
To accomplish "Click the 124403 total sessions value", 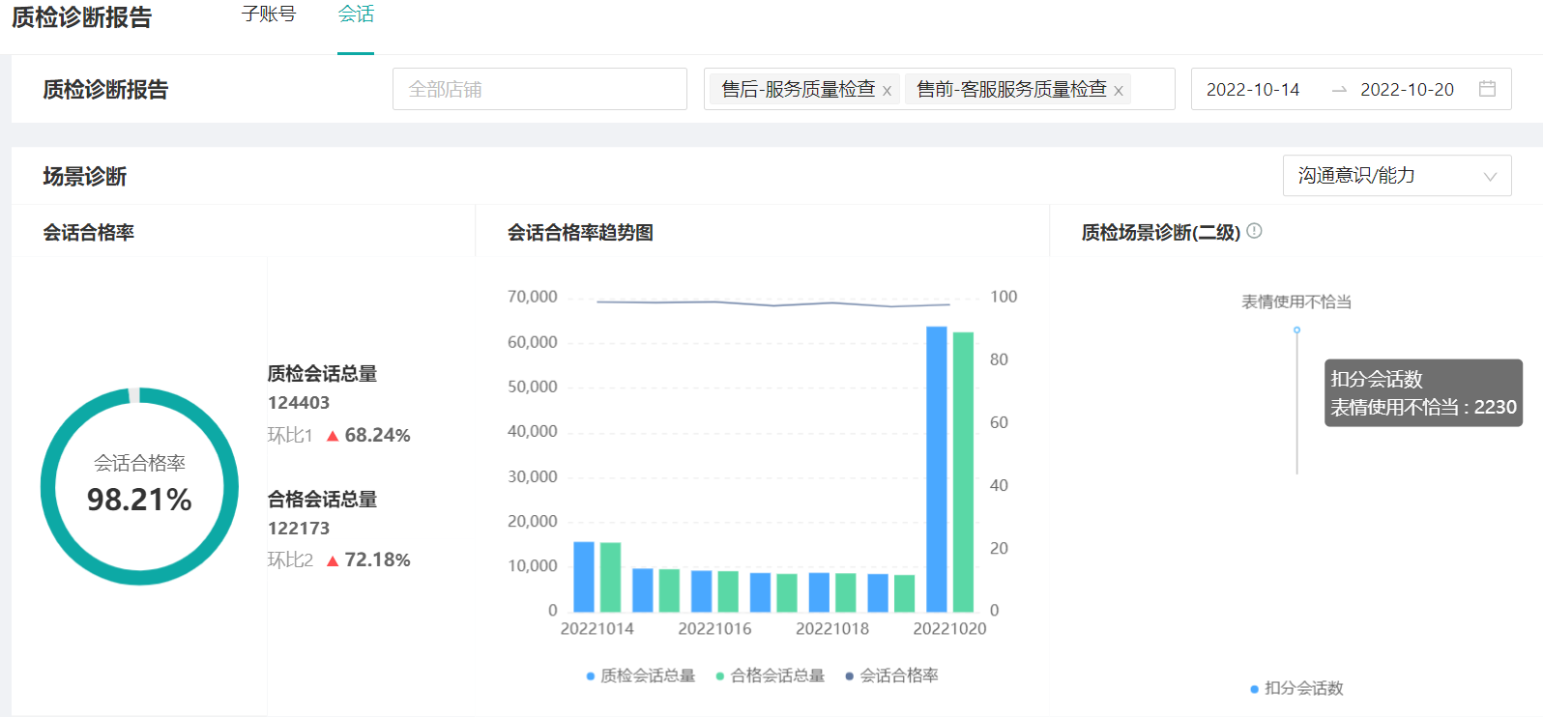I will (x=299, y=403).
